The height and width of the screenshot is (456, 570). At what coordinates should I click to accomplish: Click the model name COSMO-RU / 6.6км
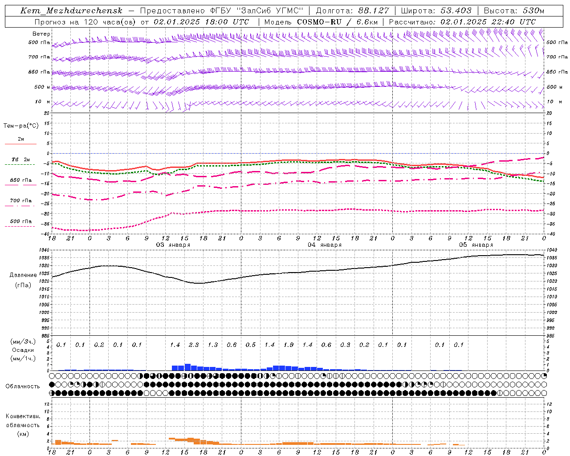338,22
